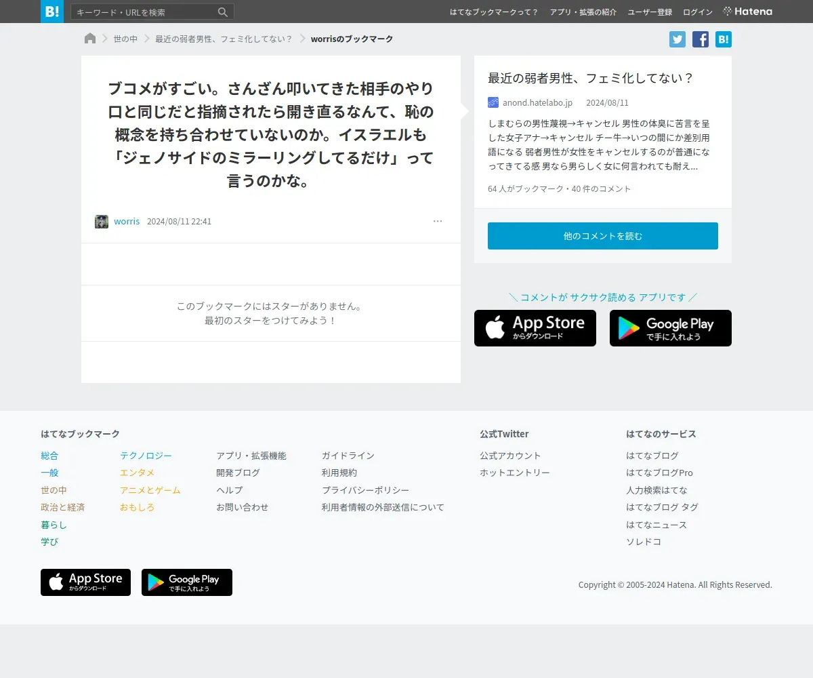Screen dimensions: 813x678
Task: Open アニメとゲーム footer category
Action: point(150,490)
